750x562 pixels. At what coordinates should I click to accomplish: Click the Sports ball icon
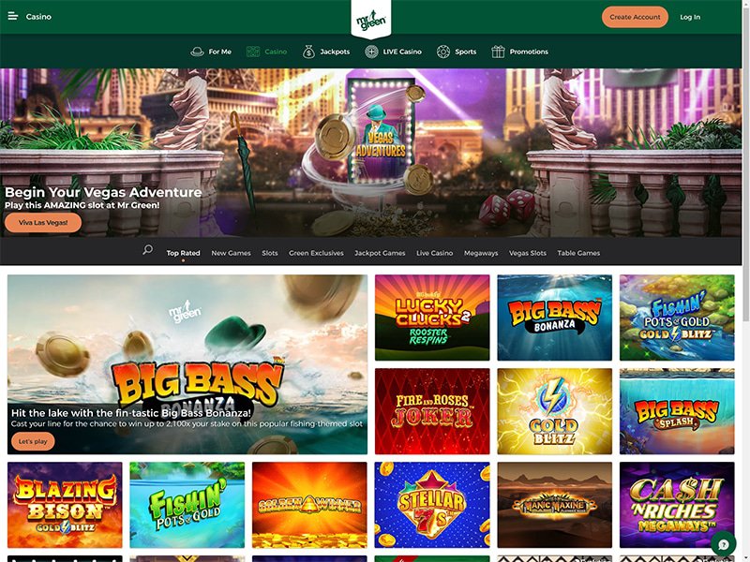click(443, 52)
